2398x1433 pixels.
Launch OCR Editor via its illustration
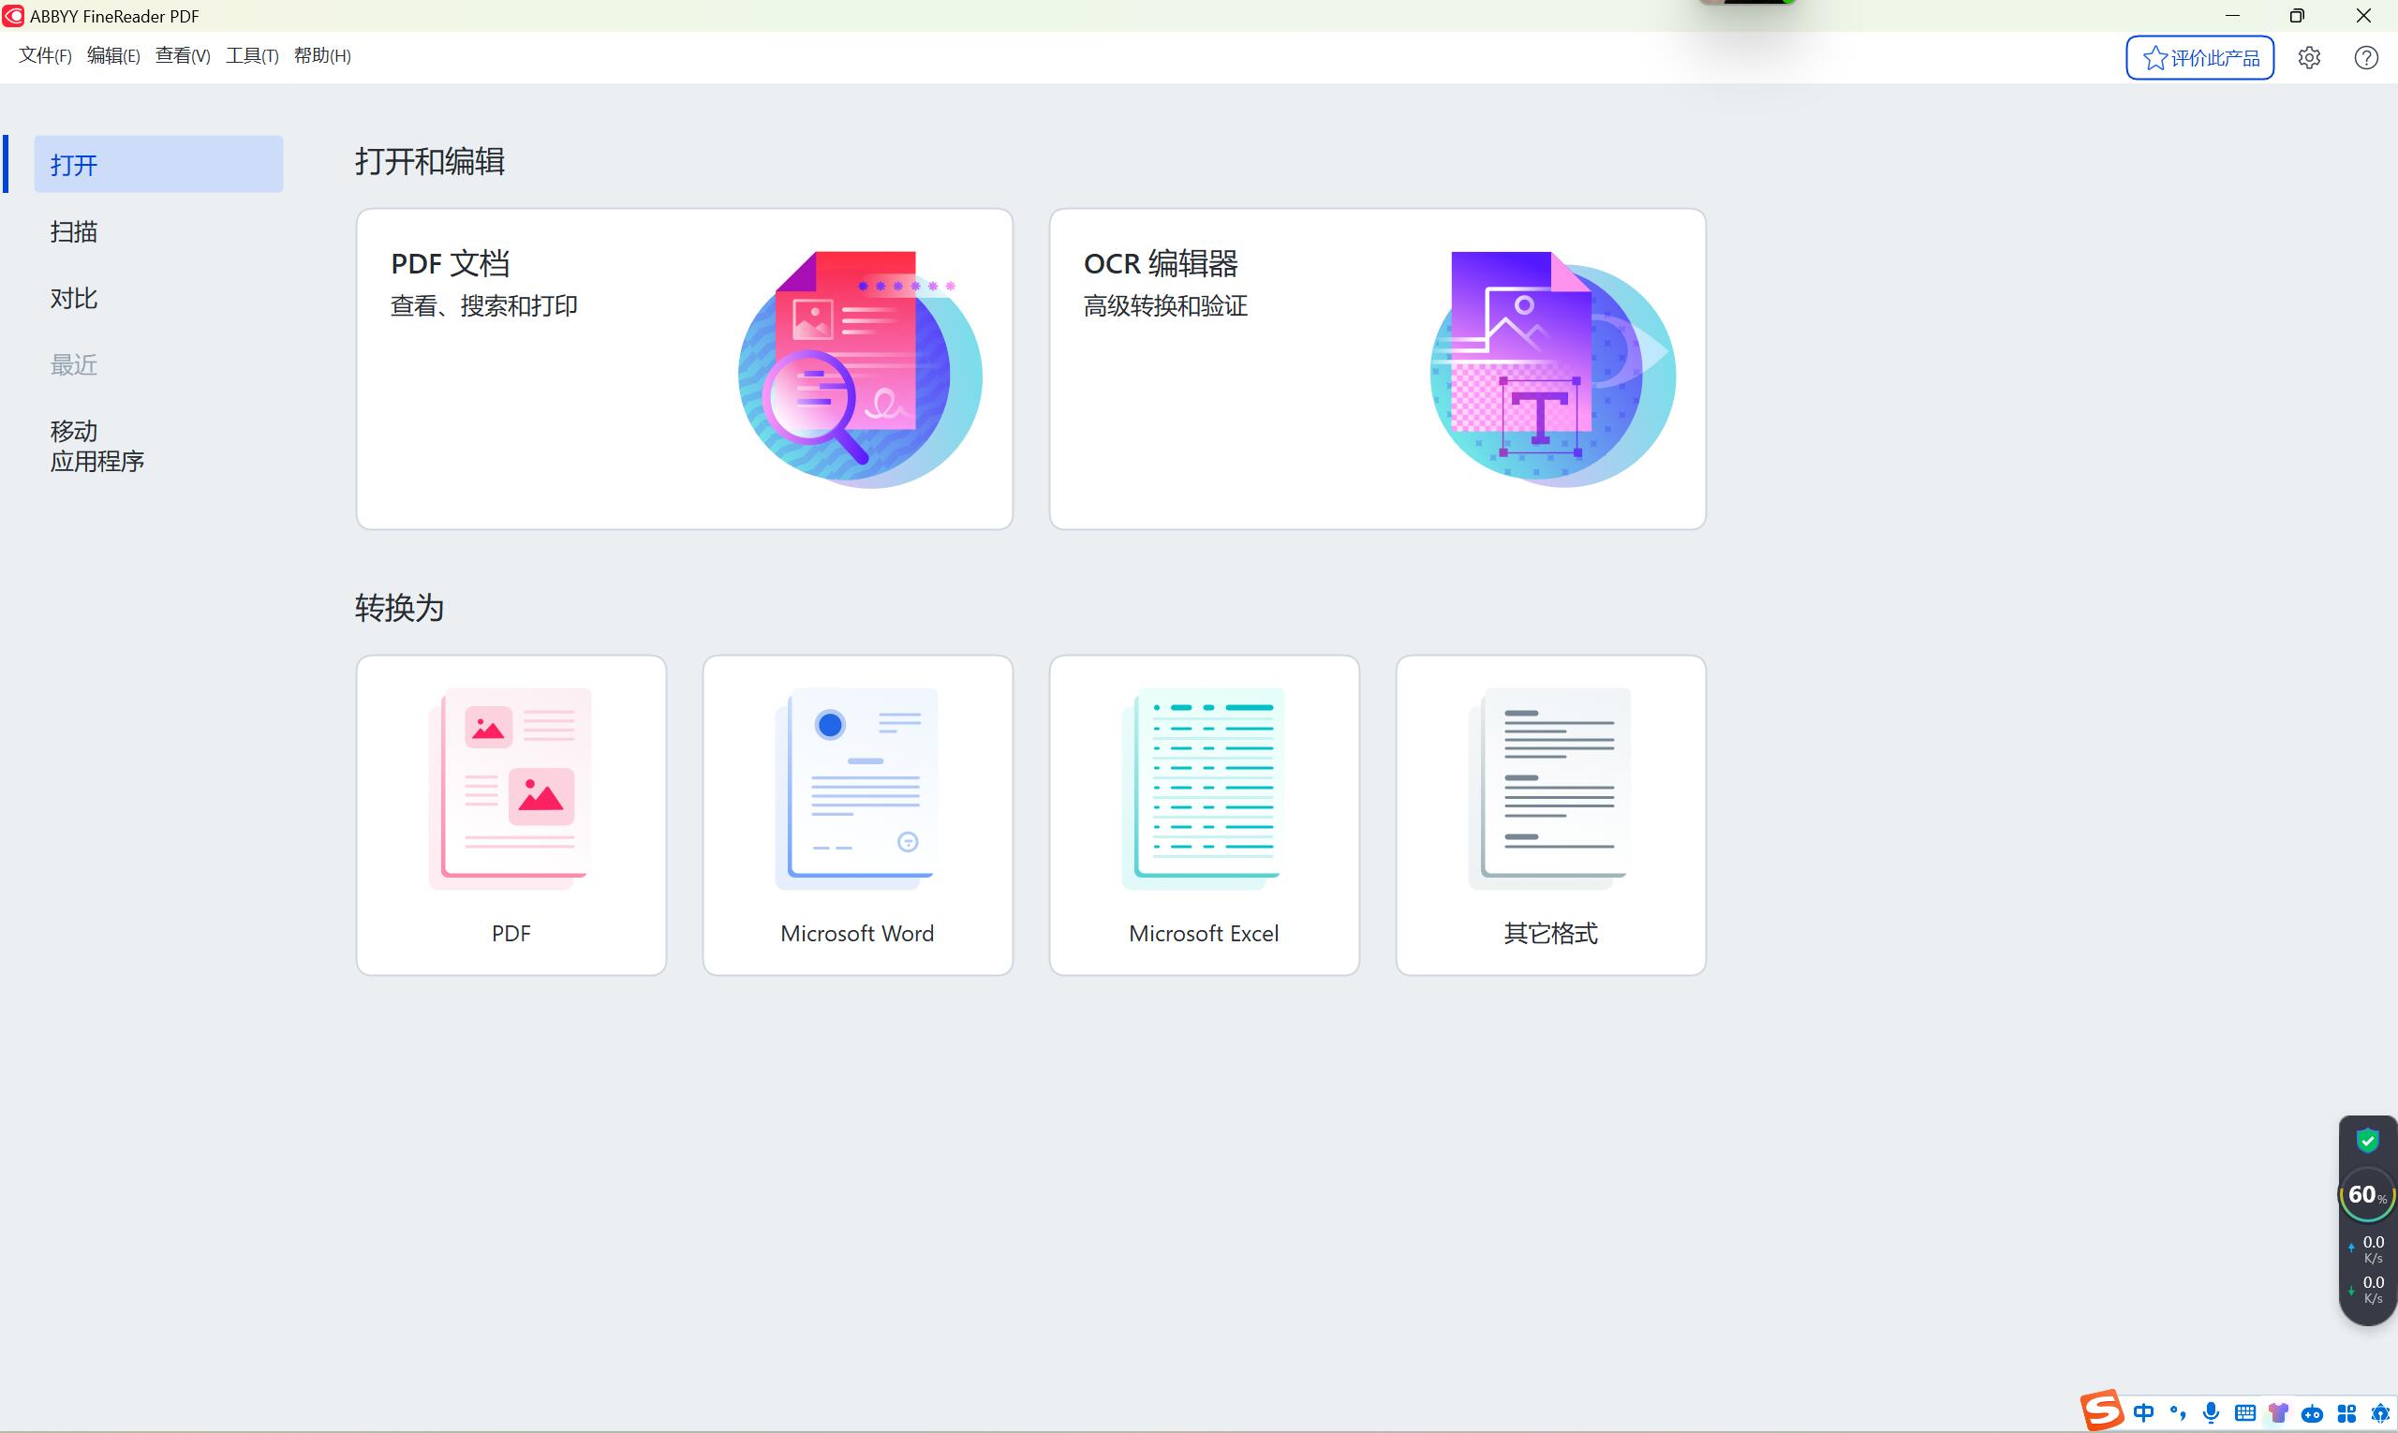1552,370
